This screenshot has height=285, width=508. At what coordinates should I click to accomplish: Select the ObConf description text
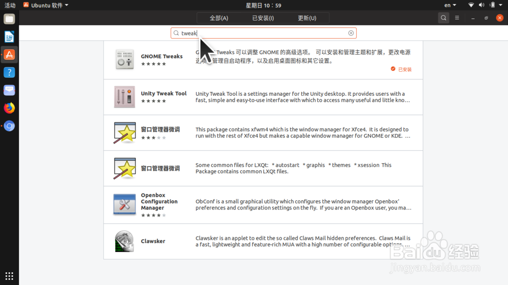303,204
